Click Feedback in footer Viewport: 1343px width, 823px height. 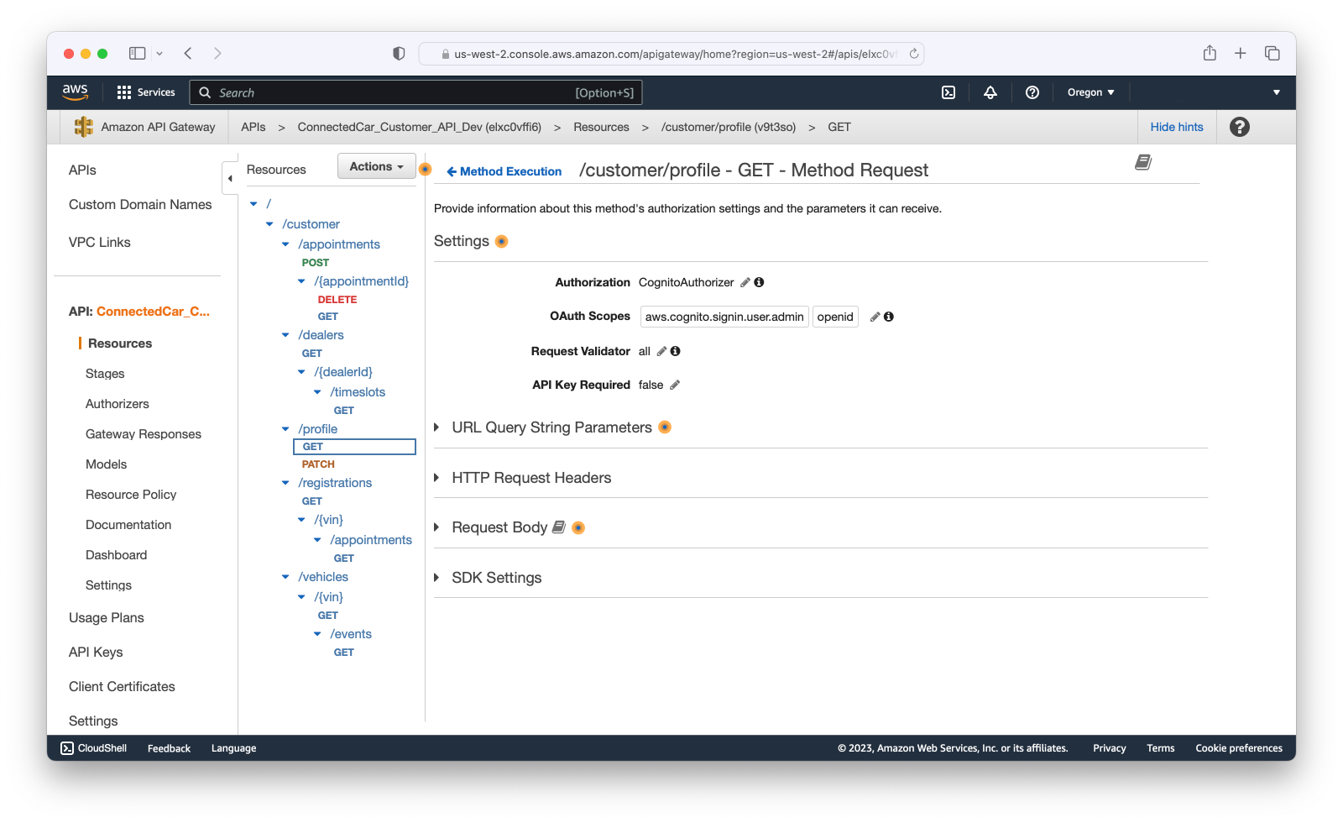click(x=170, y=748)
